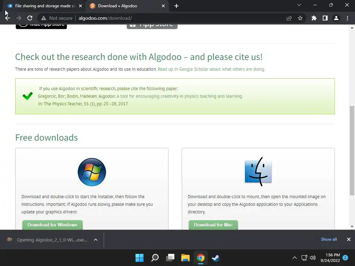355x266 pixels.
Task: Click the address bar URL algodoo.com/download/
Action: (x=105, y=18)
